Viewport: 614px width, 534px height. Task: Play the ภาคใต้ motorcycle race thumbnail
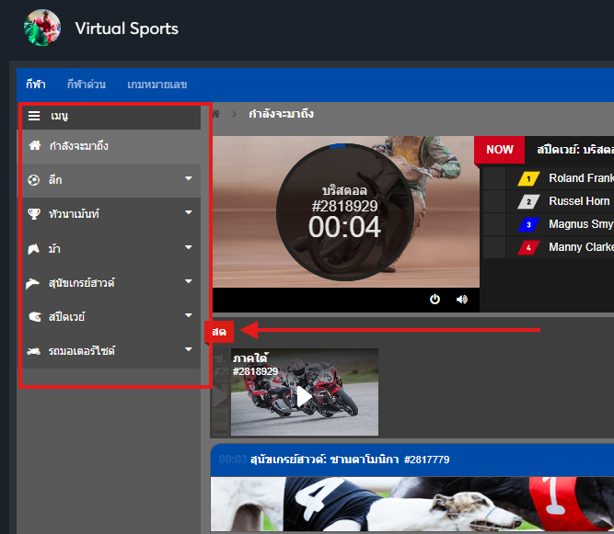304,396
